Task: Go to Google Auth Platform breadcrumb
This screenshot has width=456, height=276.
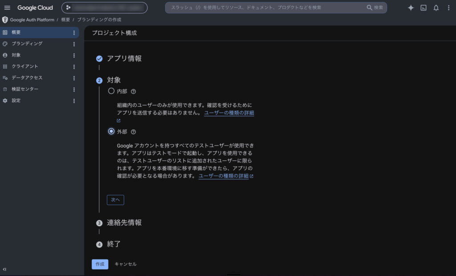Action: [32, 20]
